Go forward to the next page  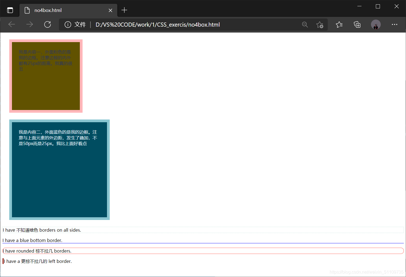tap(29, 25)
